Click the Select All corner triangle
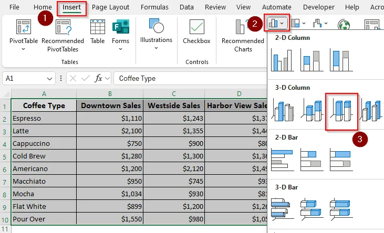 6,94
